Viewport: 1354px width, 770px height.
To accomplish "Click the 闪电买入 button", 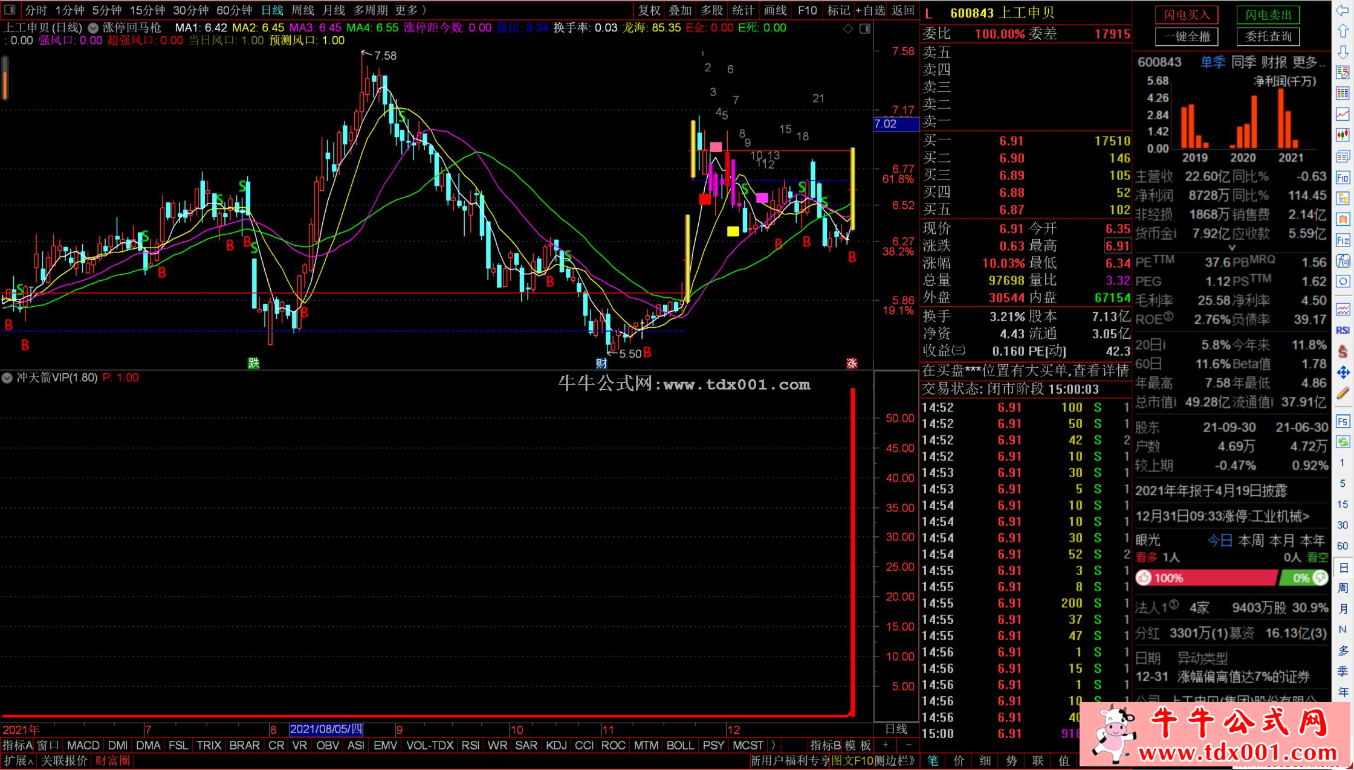I will [1187, 15].
